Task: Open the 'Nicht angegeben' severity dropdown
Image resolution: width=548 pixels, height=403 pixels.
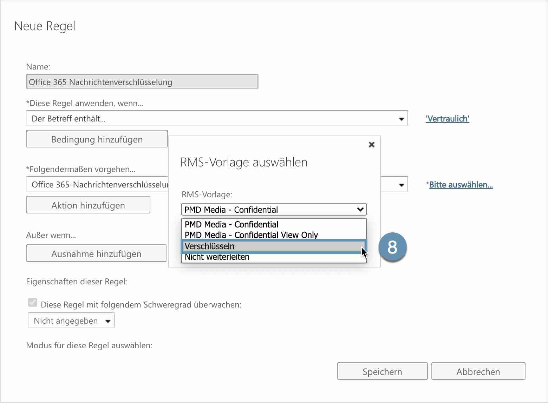Action: click(71, 321)
